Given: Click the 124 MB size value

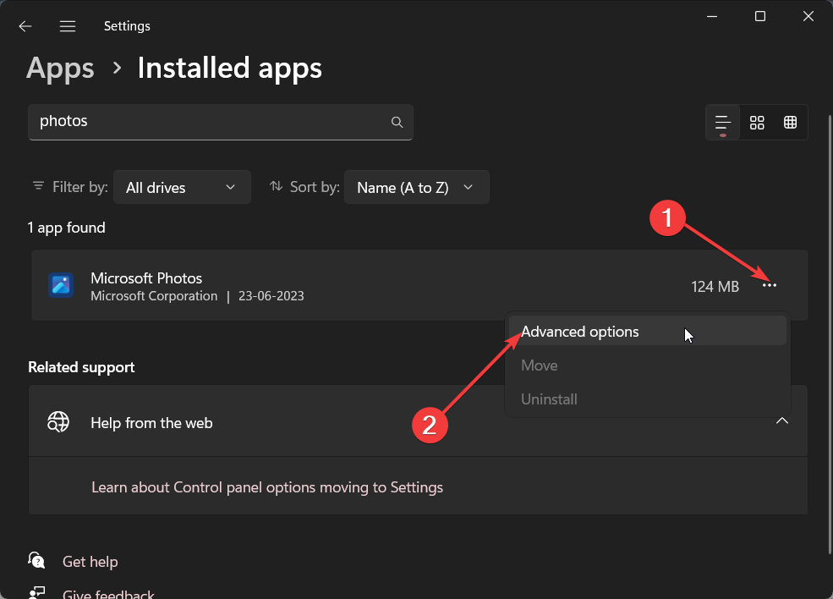Looking at the screenshot, I should coord(715,287).
